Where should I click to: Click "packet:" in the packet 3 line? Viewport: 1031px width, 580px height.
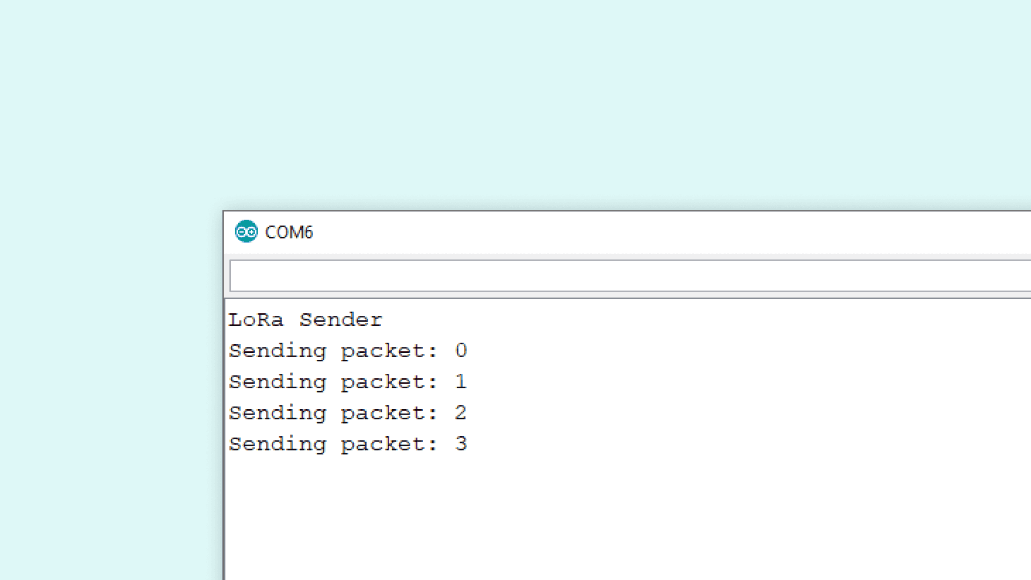pyautogui.click(x=389, y=445)
